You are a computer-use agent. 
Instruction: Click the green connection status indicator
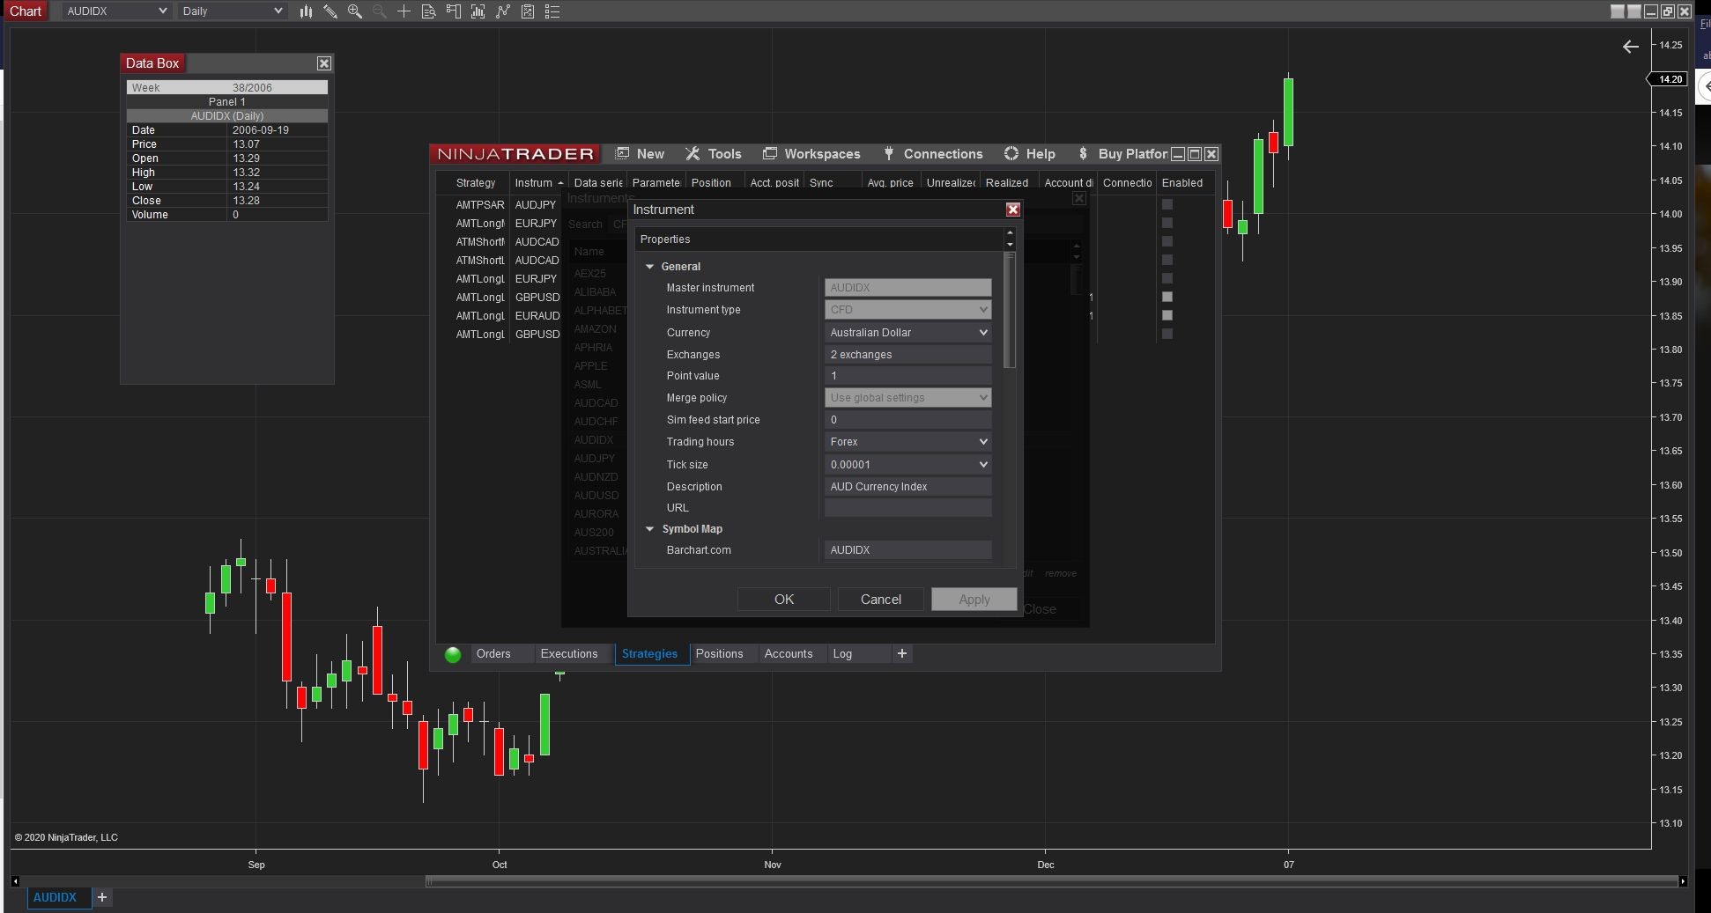tap(453, 654)
